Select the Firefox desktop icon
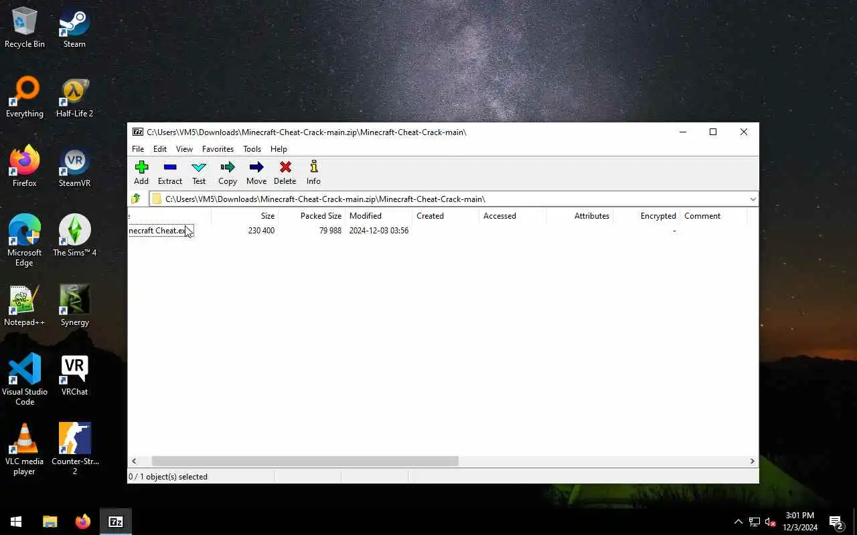Image resolution: width=857 pixels, height=535 pixels. point(25,167)
